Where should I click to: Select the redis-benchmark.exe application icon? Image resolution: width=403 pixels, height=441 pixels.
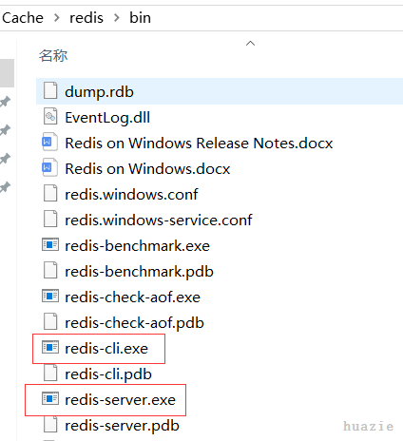[x=50, y=245]
